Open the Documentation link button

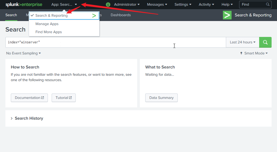(x=29, y=98)
